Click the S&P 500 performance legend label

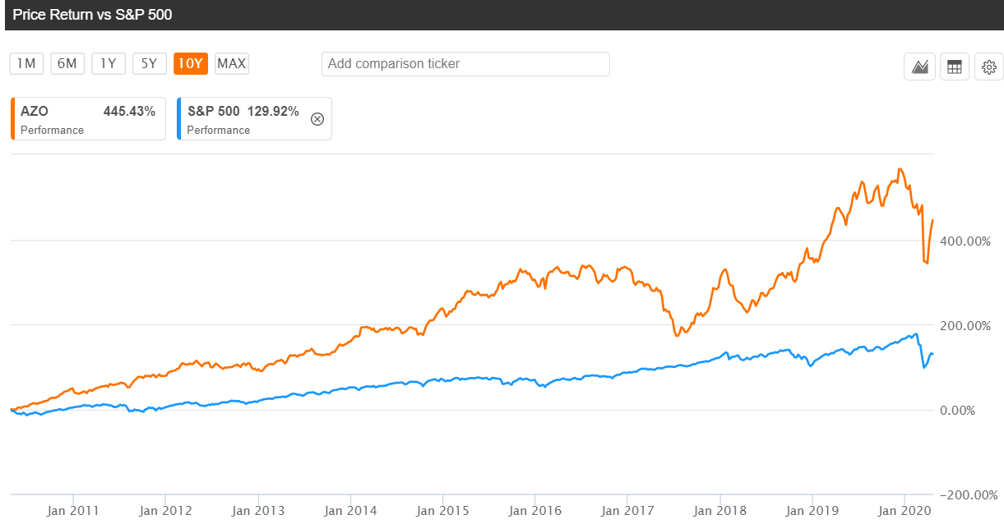click(x=243, y=112)
